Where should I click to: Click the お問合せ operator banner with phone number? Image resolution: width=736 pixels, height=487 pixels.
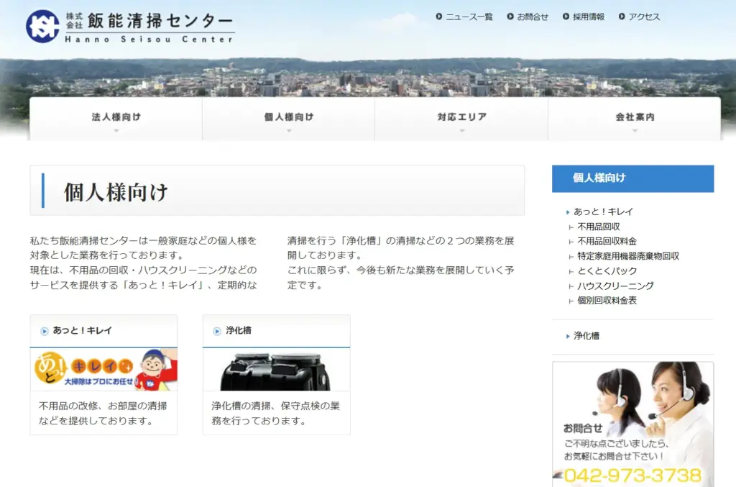[632, 424]
